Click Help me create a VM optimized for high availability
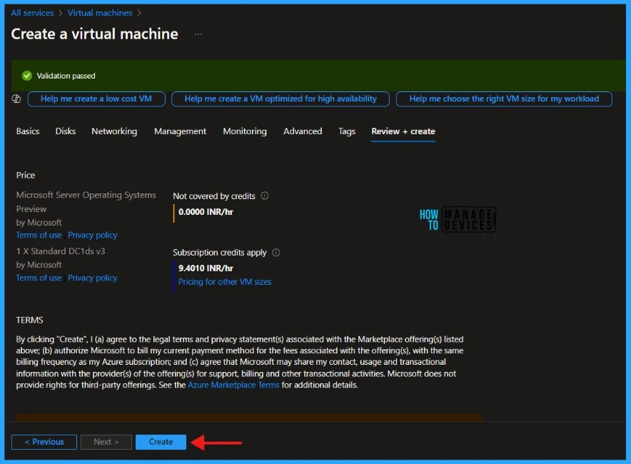Viewport: 631px width, 464px height. (281, 99)
